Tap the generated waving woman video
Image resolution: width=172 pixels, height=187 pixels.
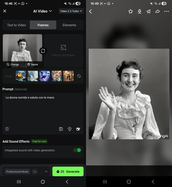pos(129,94)
